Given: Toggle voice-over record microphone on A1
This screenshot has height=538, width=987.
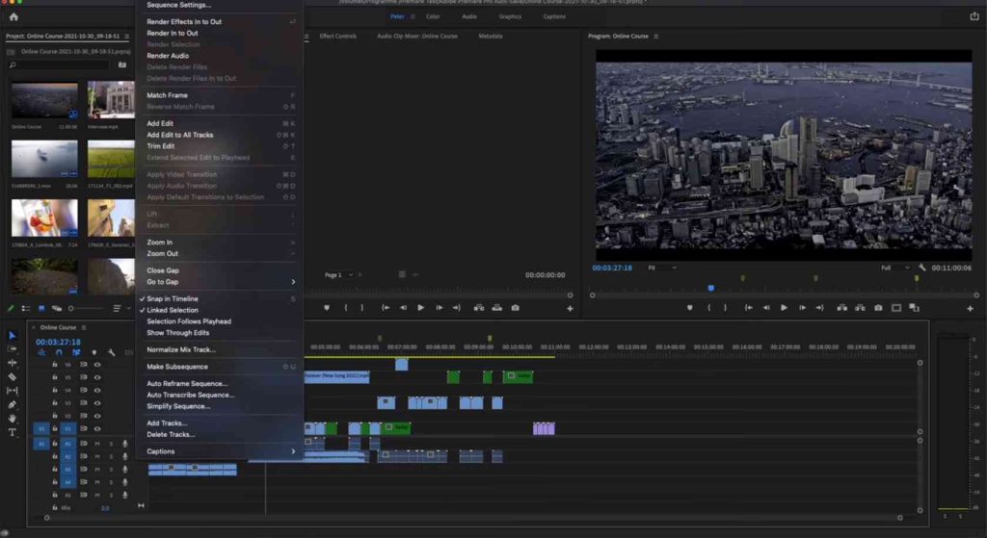Looking at the screenshot, I should click(124, 444).
